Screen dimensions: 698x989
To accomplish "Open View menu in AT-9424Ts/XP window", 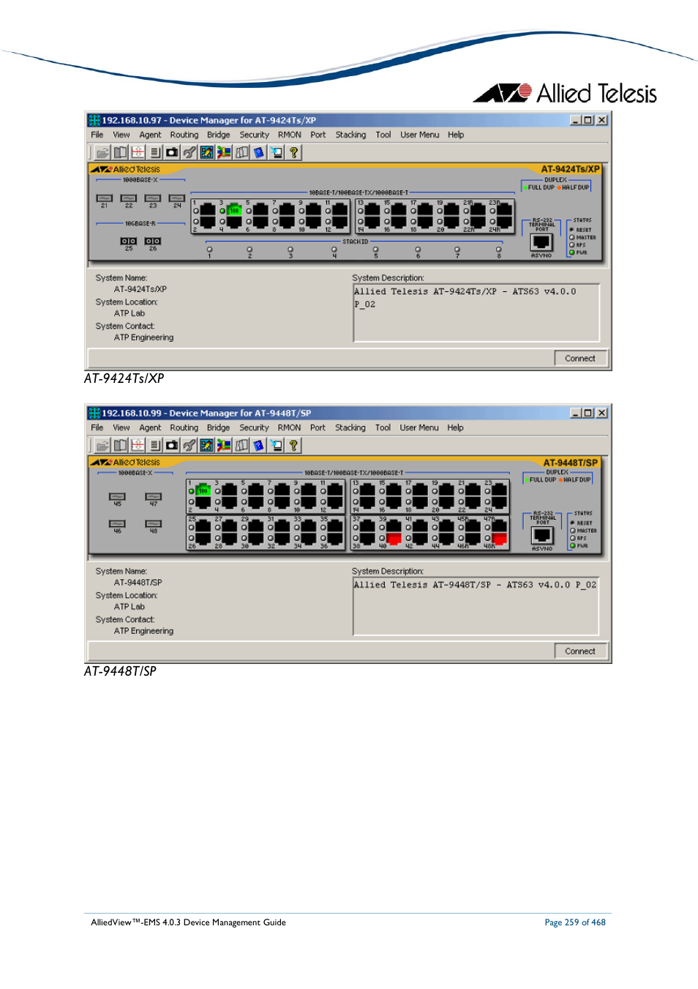I will (121, 135).
